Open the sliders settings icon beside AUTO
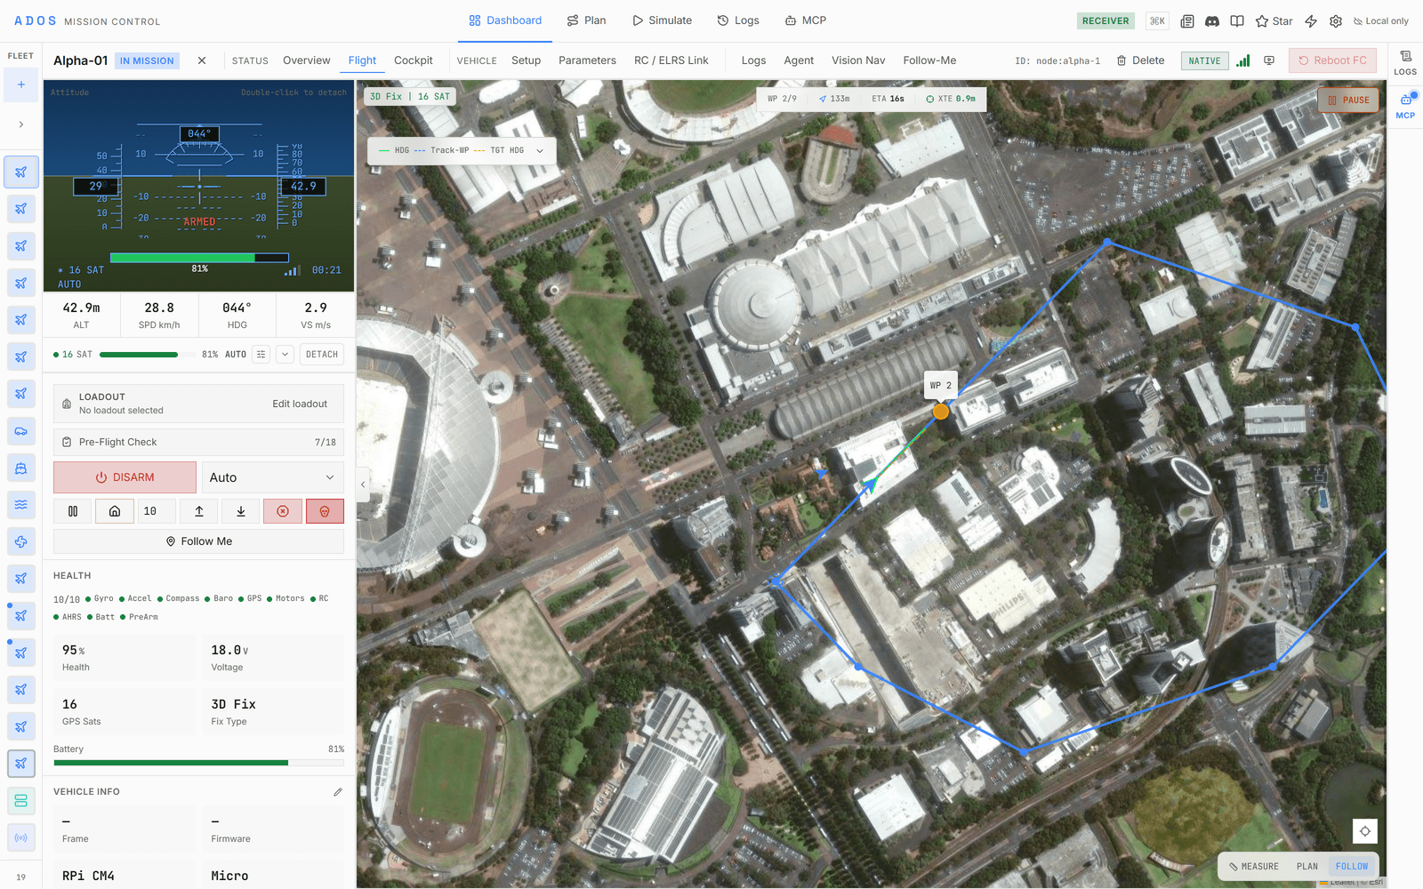Viewport: 1423px width, 889px height. pyautogui.click(x=261, y=354)
